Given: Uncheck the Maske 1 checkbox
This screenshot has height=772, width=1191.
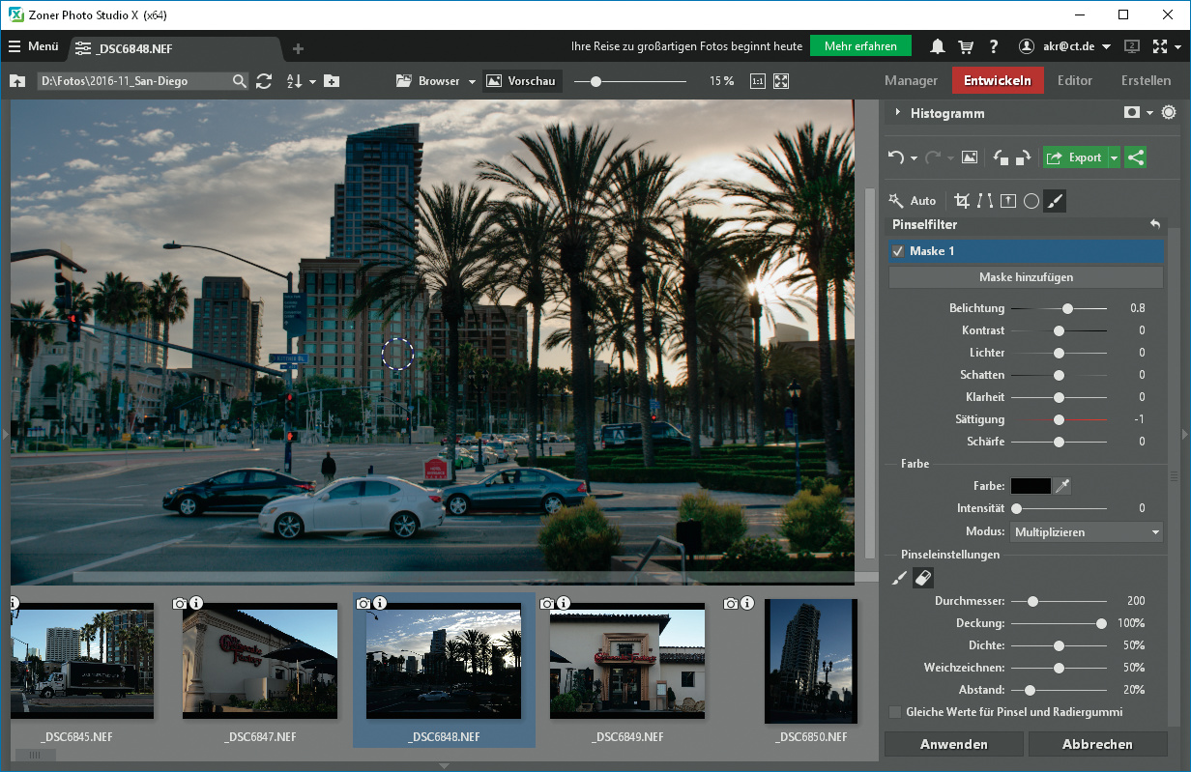Looking at the screenshot, I should click(898, 251).
